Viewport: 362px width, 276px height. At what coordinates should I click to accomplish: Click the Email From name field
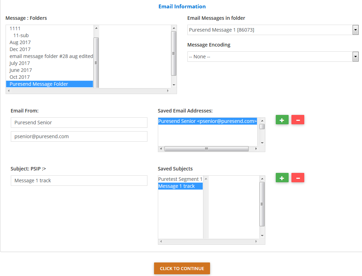click(x=79, y=123)
